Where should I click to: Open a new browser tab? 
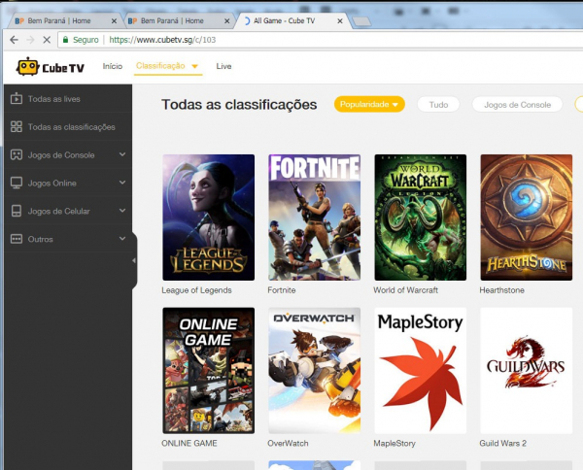click(361, 21)
